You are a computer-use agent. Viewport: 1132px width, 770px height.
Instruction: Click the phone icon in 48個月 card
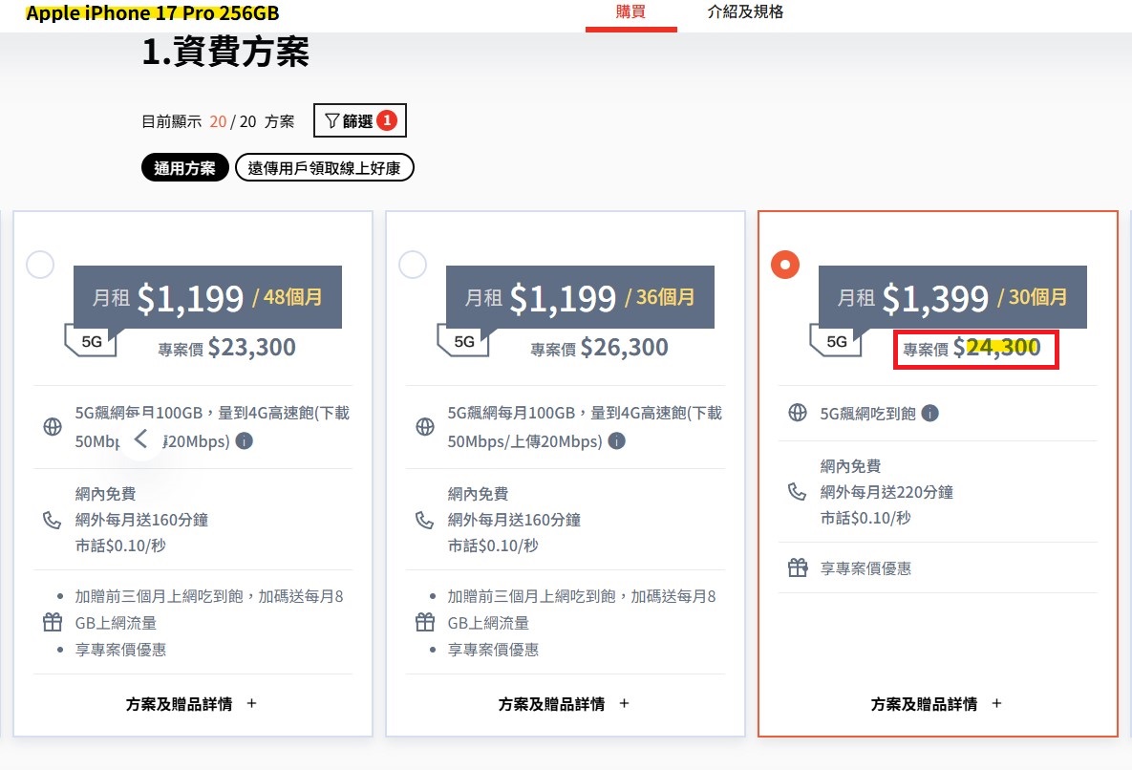(52, 520)
